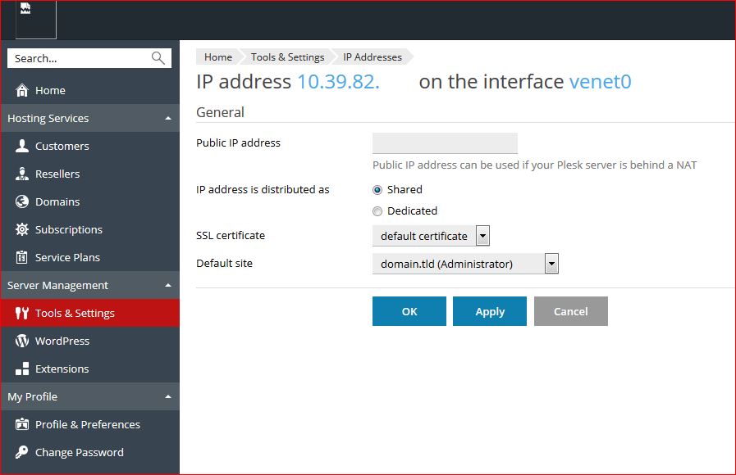Screen dimensions: 736x475
Task: Click the Customers person icon
Action: pos(22,146)
